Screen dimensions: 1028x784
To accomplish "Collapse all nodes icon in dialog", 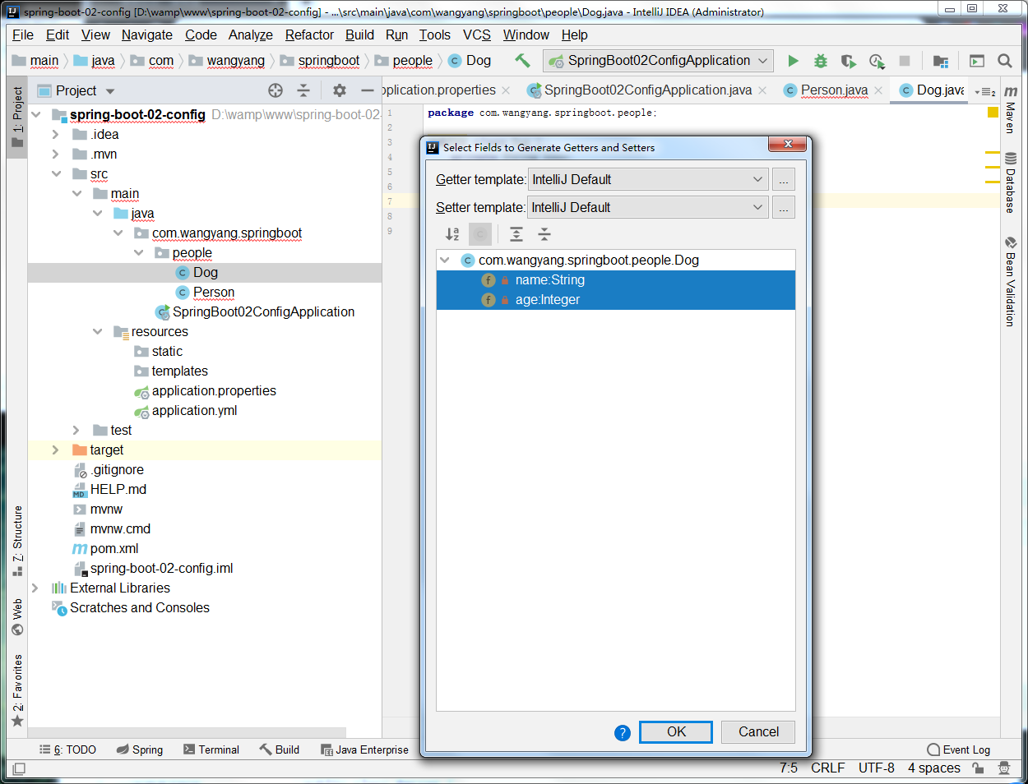I will coord(544,234).
